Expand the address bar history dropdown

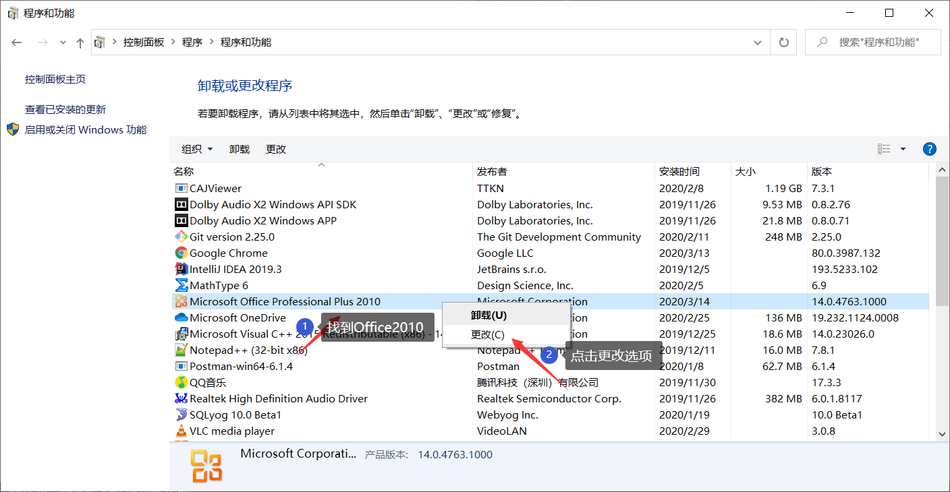coord(757,42)
